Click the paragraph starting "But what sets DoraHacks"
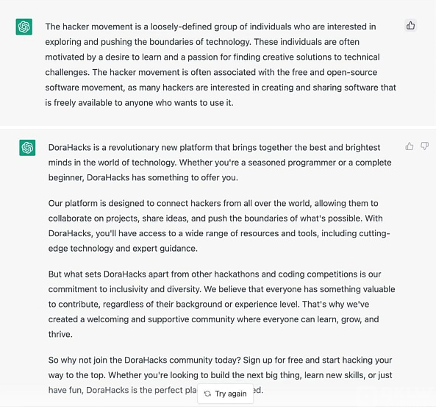 click(x=221, y=304)
